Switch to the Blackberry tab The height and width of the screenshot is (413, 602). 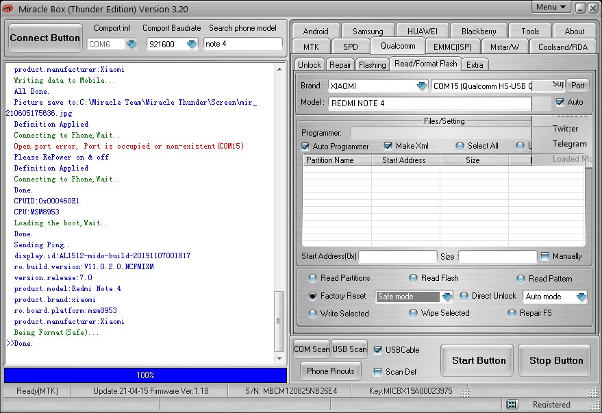tap(479, 31)
